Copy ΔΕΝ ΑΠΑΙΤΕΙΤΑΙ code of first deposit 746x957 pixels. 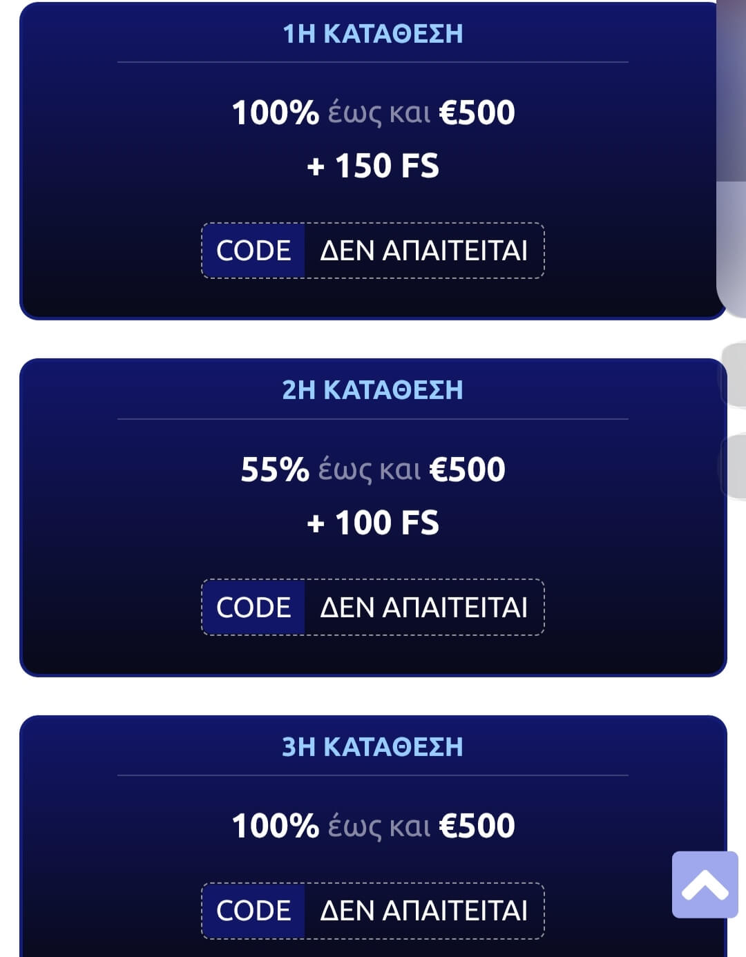[424, 251]
